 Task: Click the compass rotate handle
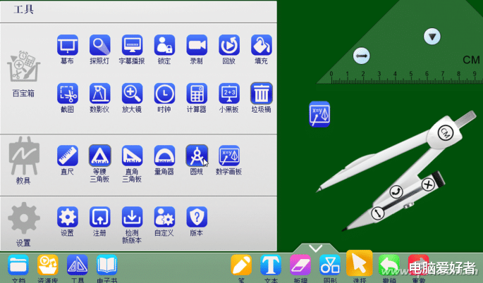(x=396, y=191)
